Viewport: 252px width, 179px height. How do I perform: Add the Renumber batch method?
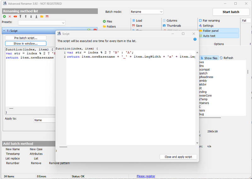pos(13,163)
